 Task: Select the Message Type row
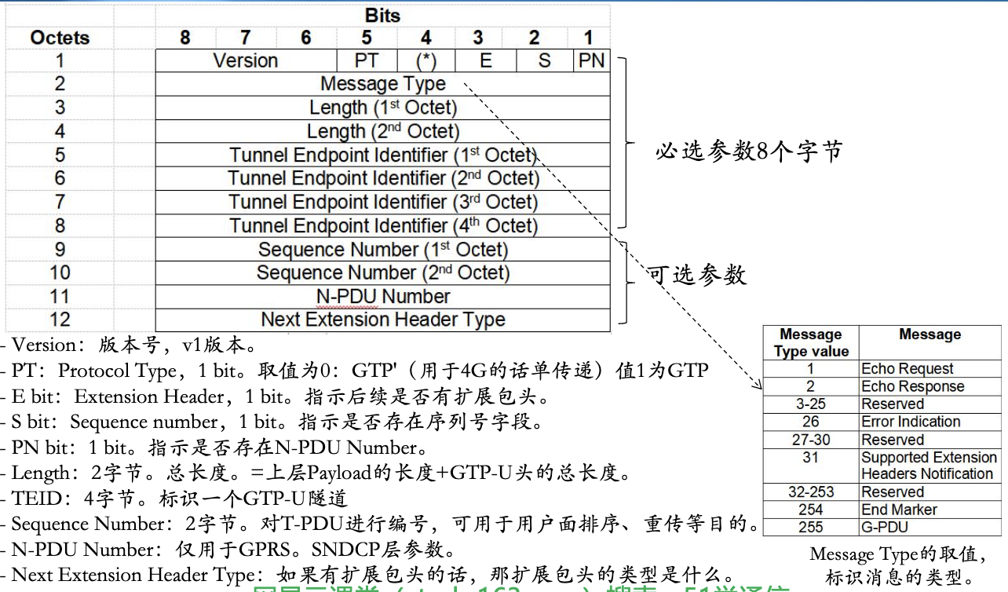point(382,84)
